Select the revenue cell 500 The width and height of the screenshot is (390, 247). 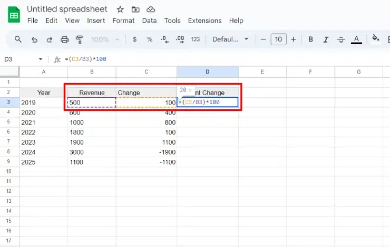tap(92, 102)
